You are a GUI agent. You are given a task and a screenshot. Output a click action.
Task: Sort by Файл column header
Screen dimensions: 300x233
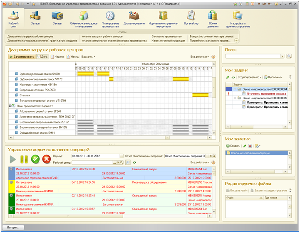point(245,198)
